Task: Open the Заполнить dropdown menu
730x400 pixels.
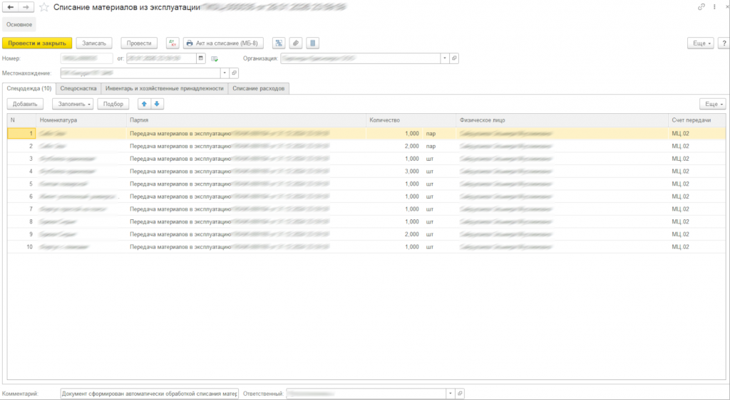Action: (x=73, y=104)
